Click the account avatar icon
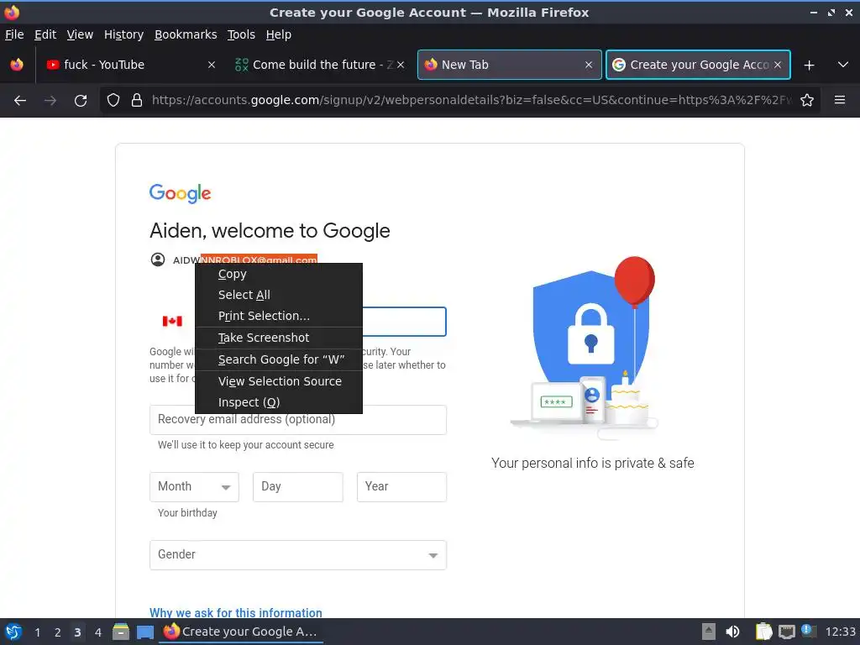Viewport: 860px width, 645px height. coord(158,260)
